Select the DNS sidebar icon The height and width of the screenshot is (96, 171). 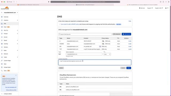click(x=2, y=24)
